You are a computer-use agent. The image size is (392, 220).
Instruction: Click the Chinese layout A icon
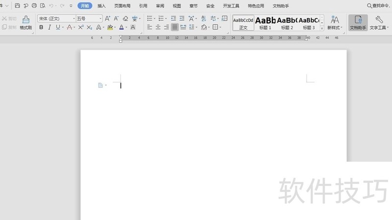tap(191, 18)
